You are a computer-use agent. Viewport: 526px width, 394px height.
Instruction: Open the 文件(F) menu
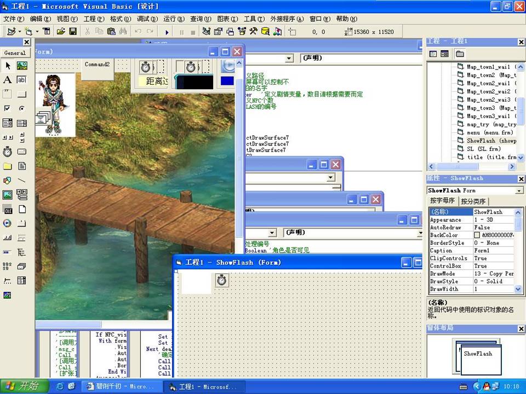pos(14,19)
